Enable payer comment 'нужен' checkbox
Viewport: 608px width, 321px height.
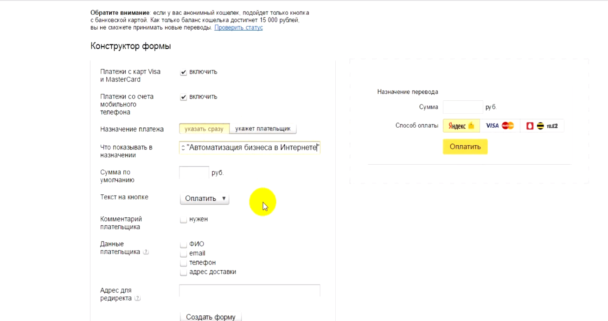tap(184, 220)
